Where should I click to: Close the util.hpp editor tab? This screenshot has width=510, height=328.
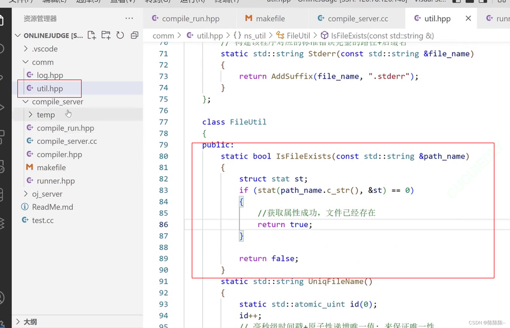tap(468, 18)
